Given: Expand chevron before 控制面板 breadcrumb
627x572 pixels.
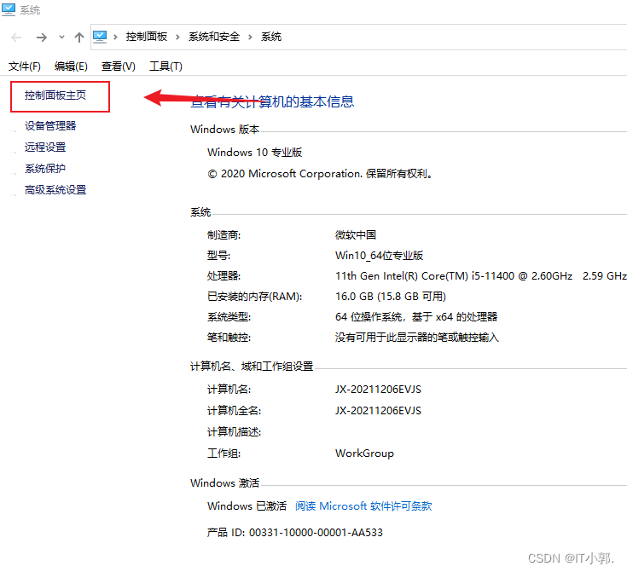Looking at the screenshot, I should coord(115,38).
